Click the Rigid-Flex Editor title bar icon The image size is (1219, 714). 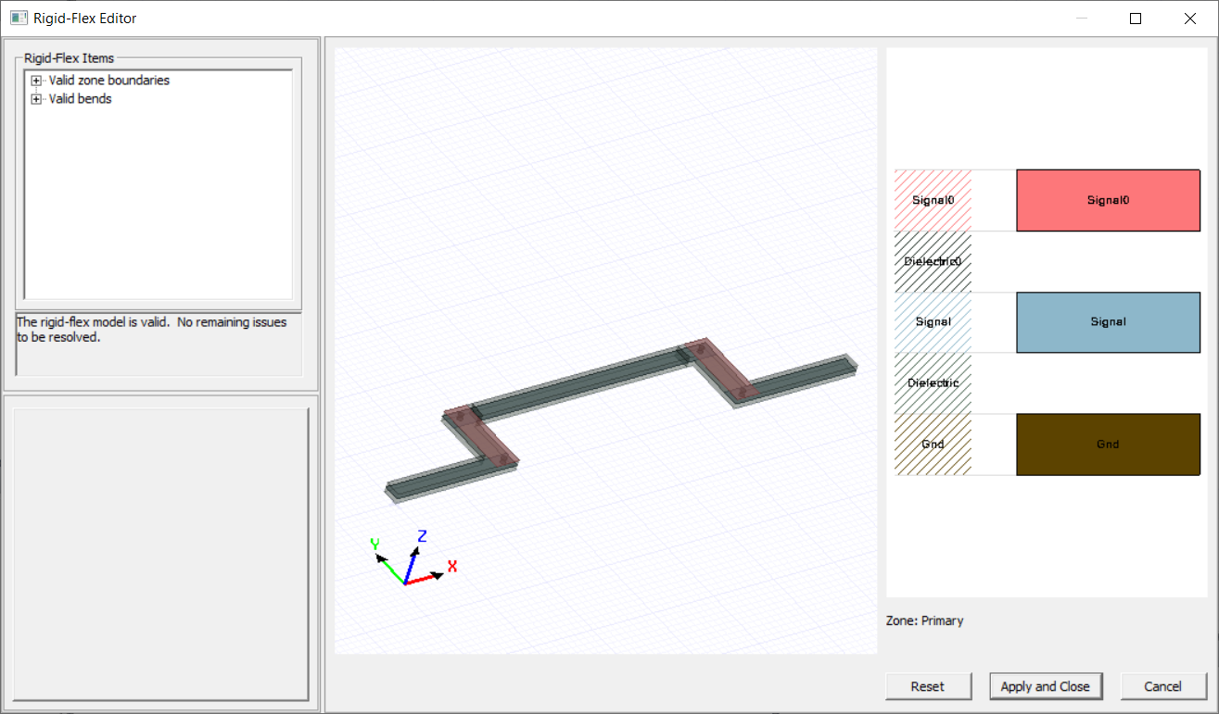(x=19, y=18)
